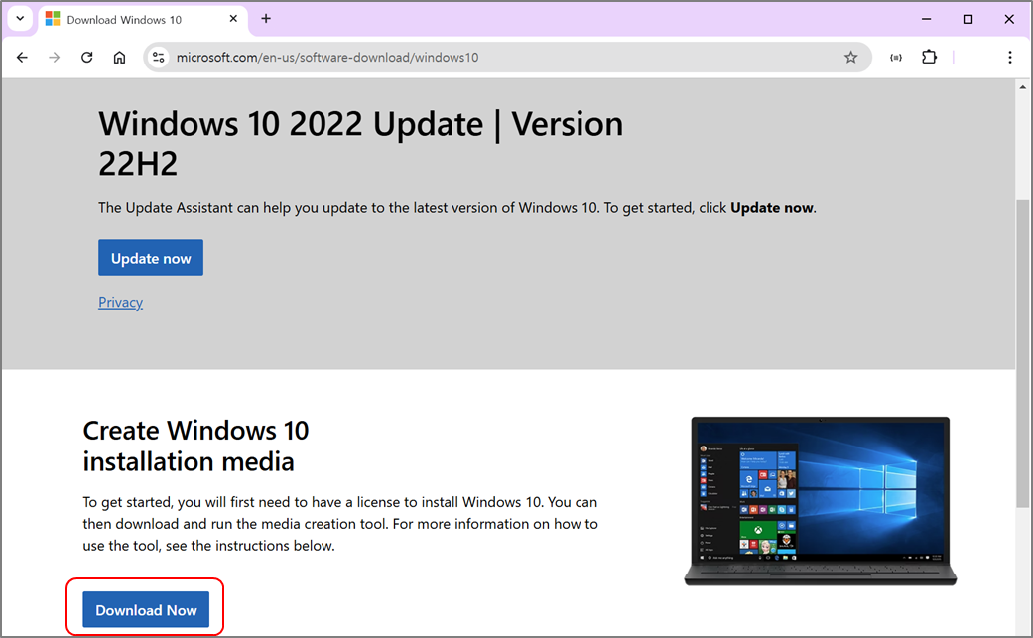Click the scrollbar up arrow

click(x=1022, y=87)
